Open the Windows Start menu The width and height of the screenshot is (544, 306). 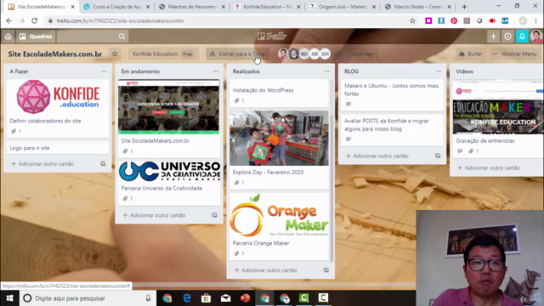coord(9,298)
